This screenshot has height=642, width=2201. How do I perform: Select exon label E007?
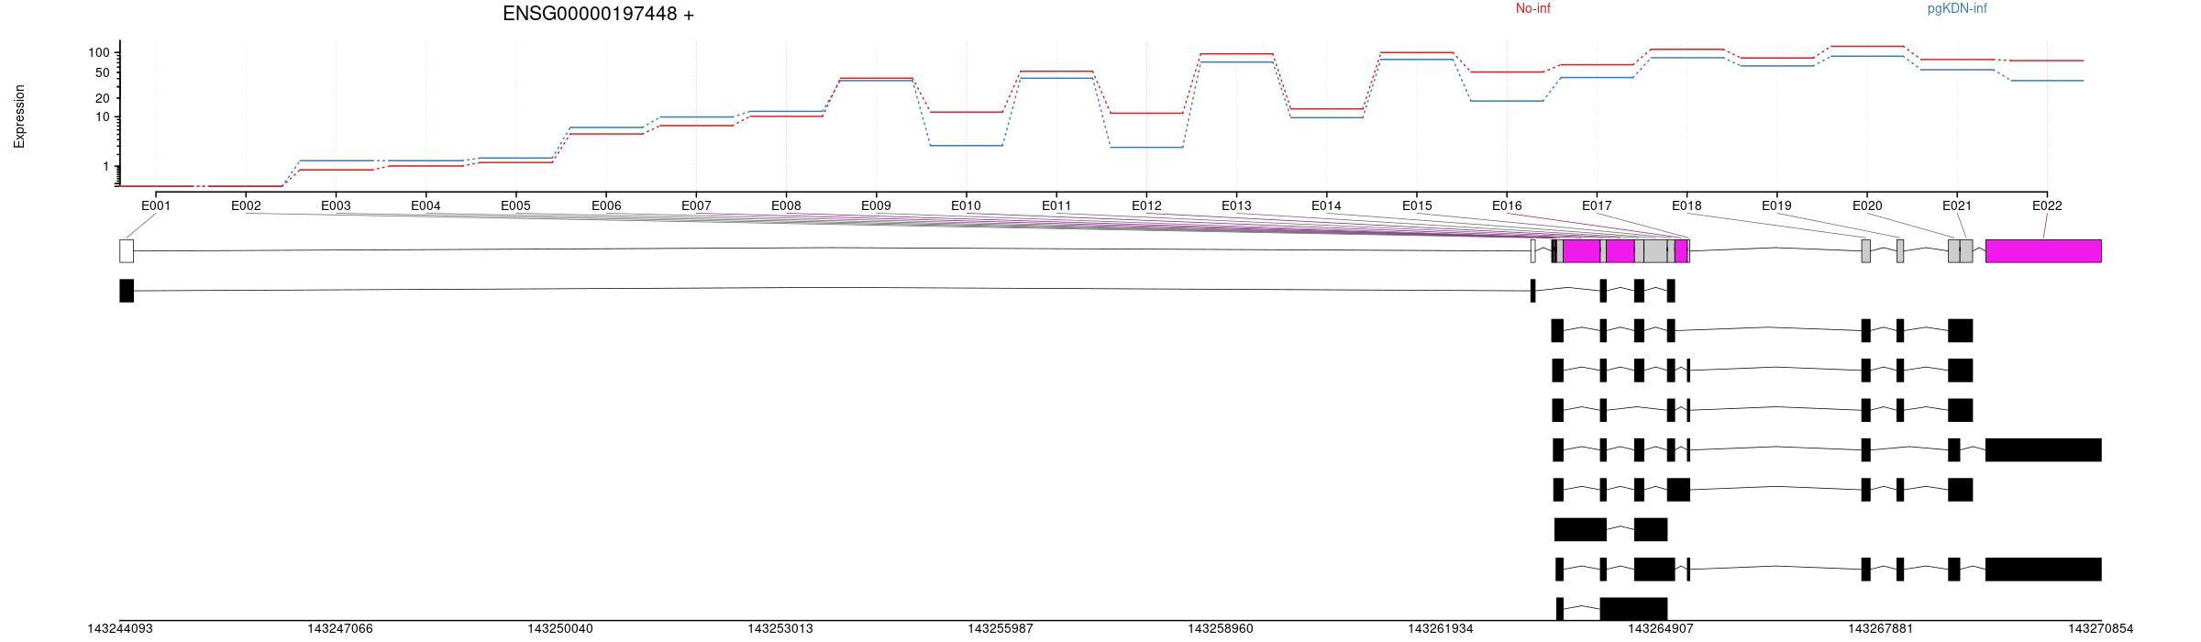[x=696, y=205]
